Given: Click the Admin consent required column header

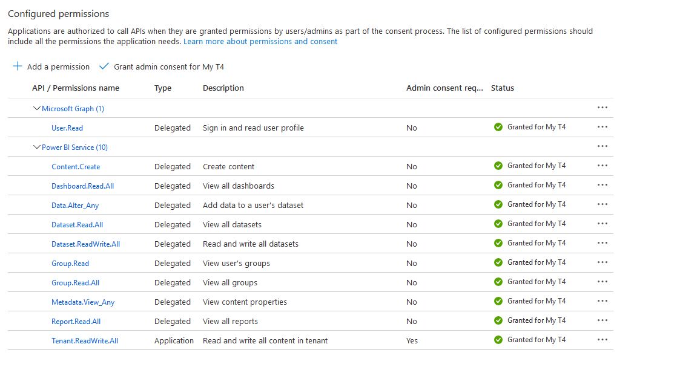Looking at the screenshot, I should [x=444, y=88].
